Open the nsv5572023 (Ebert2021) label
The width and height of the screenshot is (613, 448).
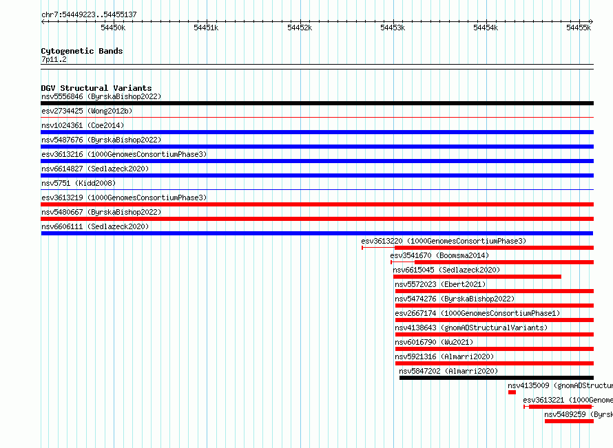pyautogui.click(x=440, y=284)
